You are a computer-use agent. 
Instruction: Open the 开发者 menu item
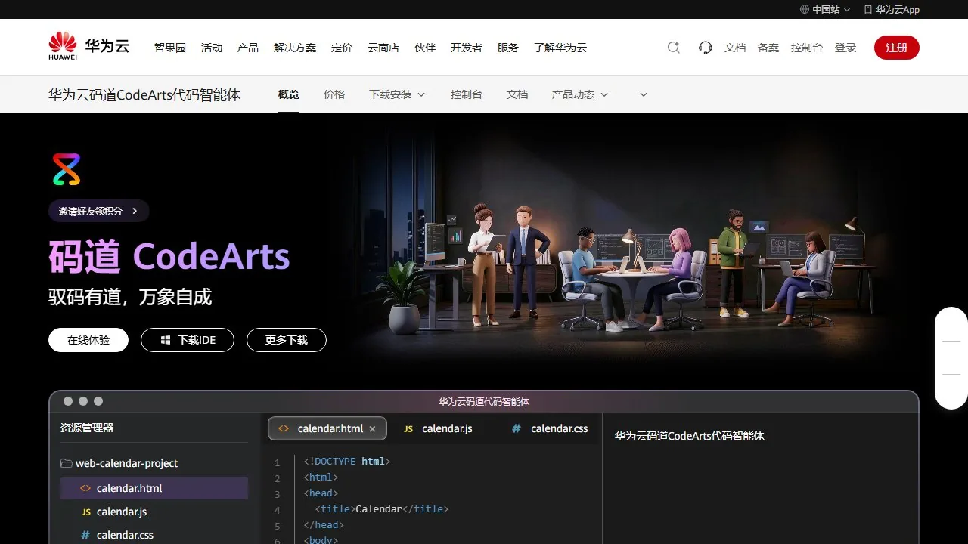pyautogui.click(x=467, y=48)
